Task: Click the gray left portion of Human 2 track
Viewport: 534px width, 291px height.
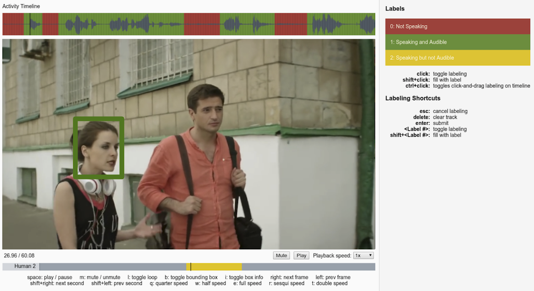Action: [113, 267]
